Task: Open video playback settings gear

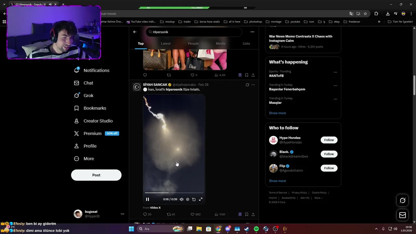Action: (188, 199)
